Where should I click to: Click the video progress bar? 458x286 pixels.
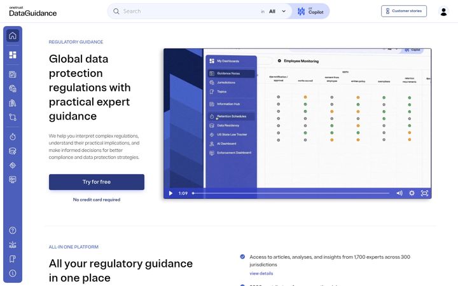click(x=291, y=193)
